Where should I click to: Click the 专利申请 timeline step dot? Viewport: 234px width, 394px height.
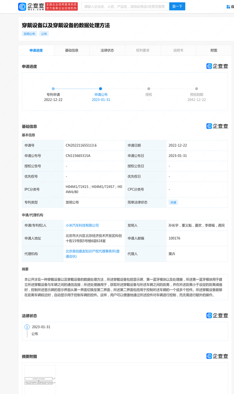[x=53, y=89]
